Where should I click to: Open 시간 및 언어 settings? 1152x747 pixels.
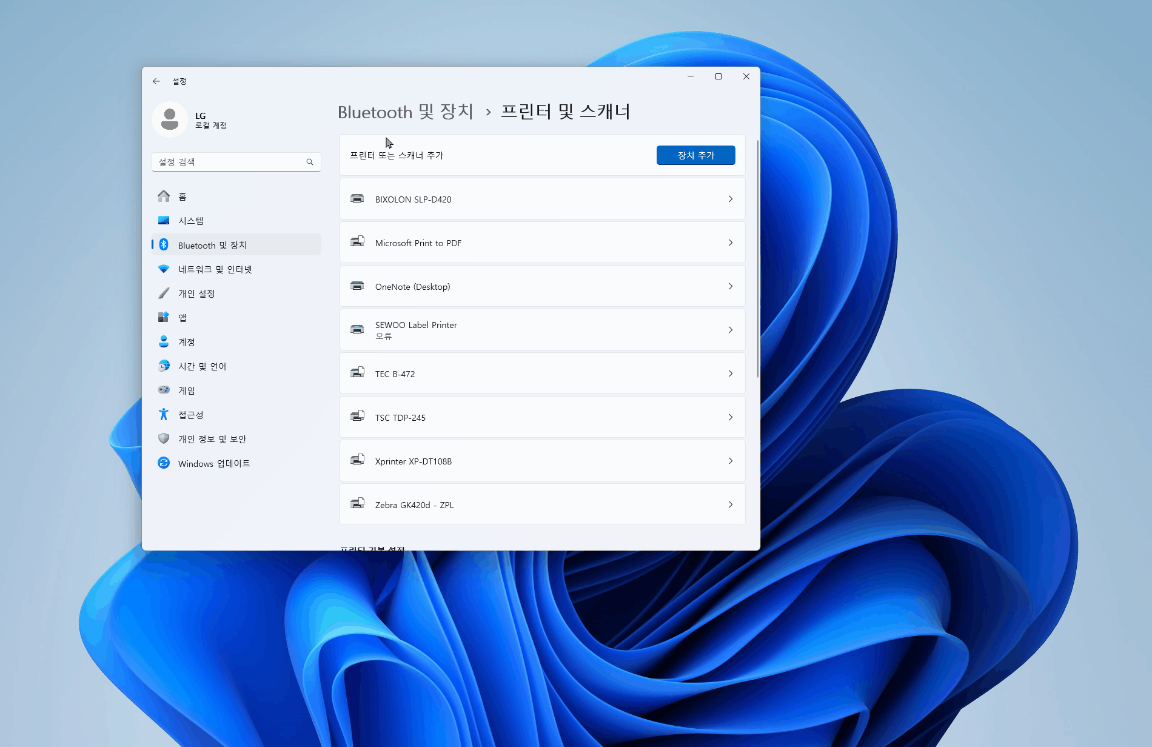(236, 366)
